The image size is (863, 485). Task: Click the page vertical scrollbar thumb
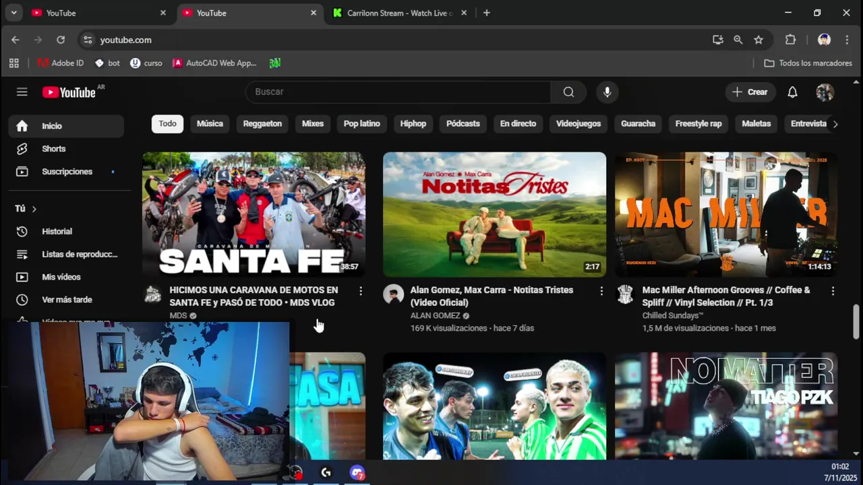[856, 322]
